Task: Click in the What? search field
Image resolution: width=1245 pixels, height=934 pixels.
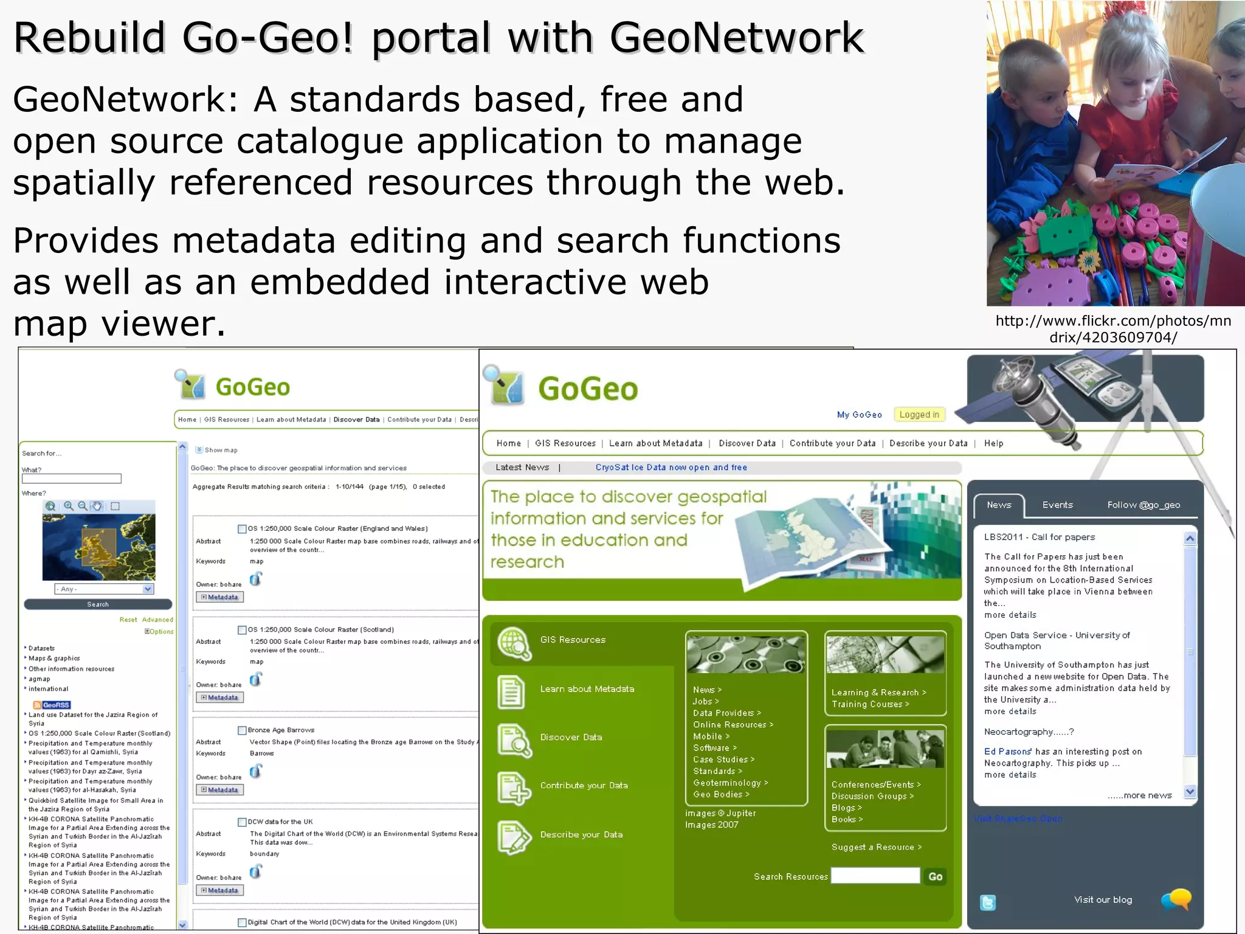Action: tap(72, 479)
